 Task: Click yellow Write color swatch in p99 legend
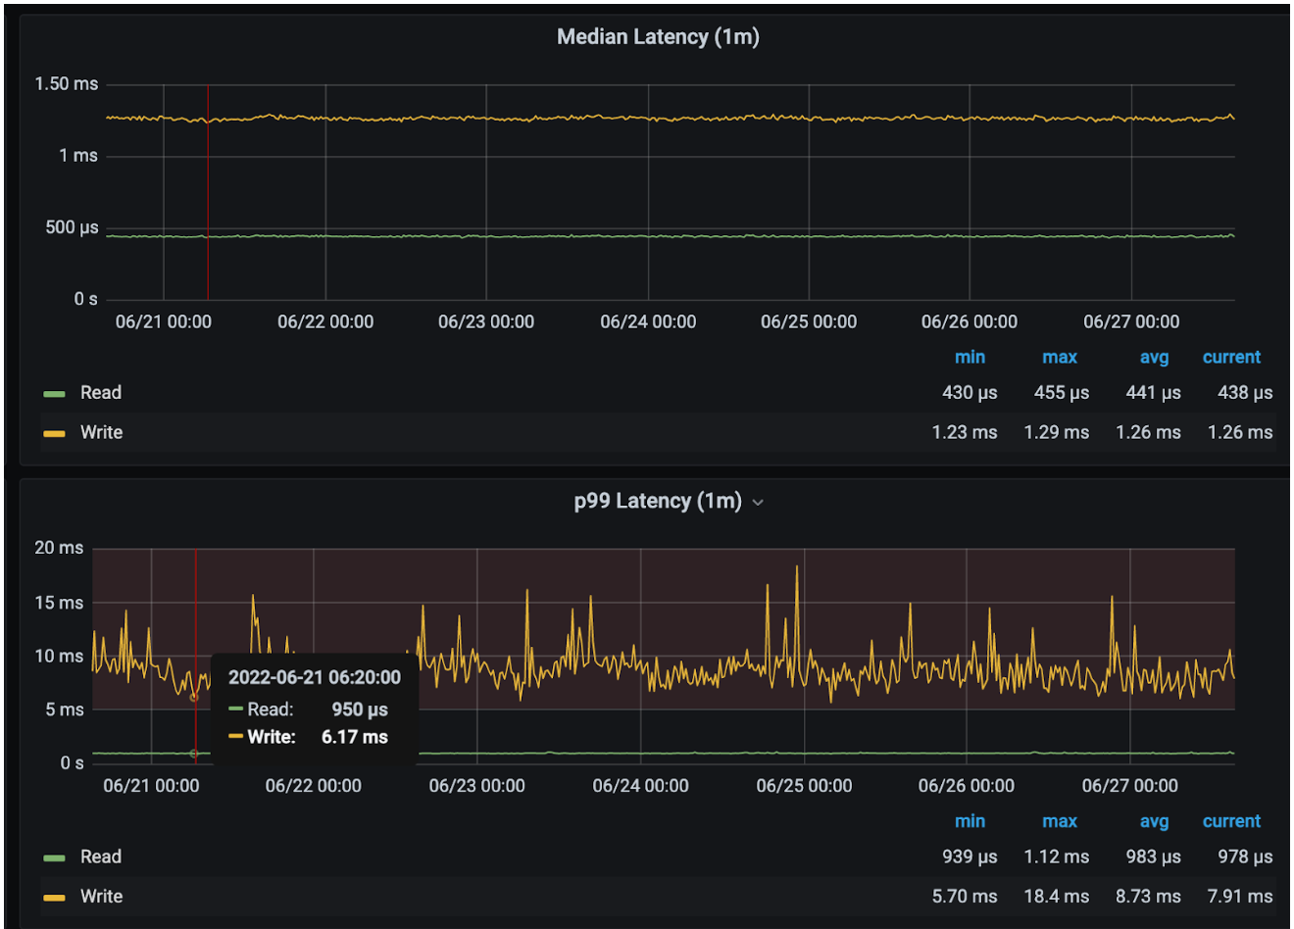(54, 898)
